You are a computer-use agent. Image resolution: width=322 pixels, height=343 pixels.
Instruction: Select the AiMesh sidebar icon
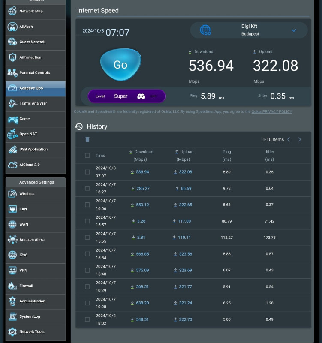pos(12,27)
